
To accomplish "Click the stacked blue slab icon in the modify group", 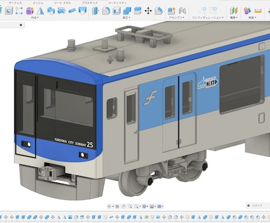I will 138,11.
